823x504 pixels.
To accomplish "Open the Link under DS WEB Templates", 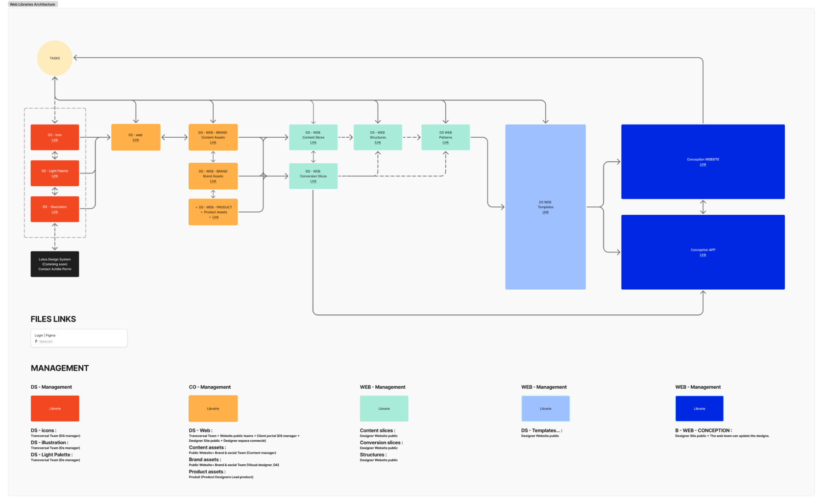I will pos(545,212).
